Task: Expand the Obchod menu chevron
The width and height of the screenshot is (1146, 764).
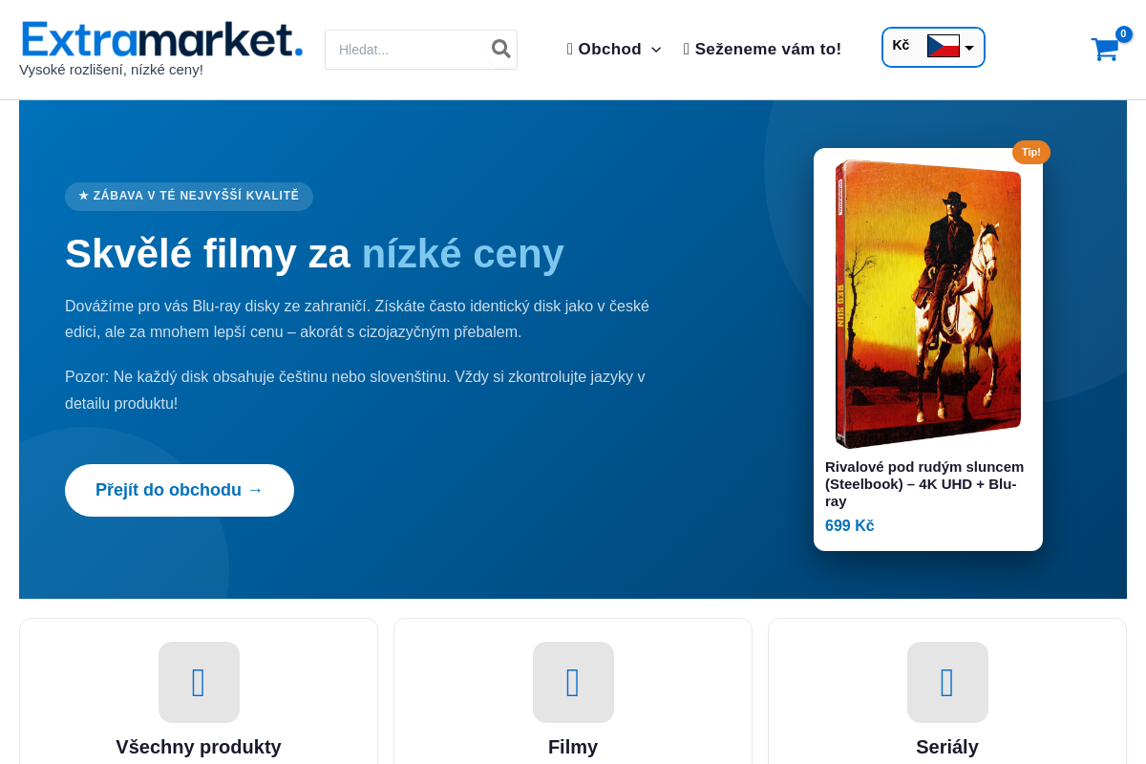Action: coord(656,50)
